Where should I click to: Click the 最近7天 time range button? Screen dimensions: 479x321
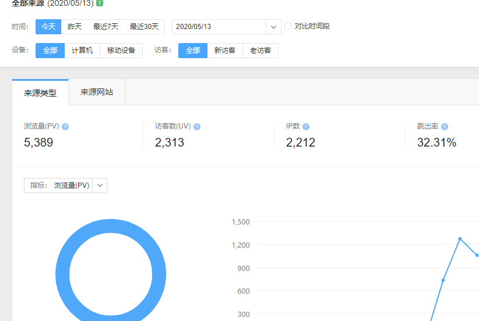coord(105,27)
